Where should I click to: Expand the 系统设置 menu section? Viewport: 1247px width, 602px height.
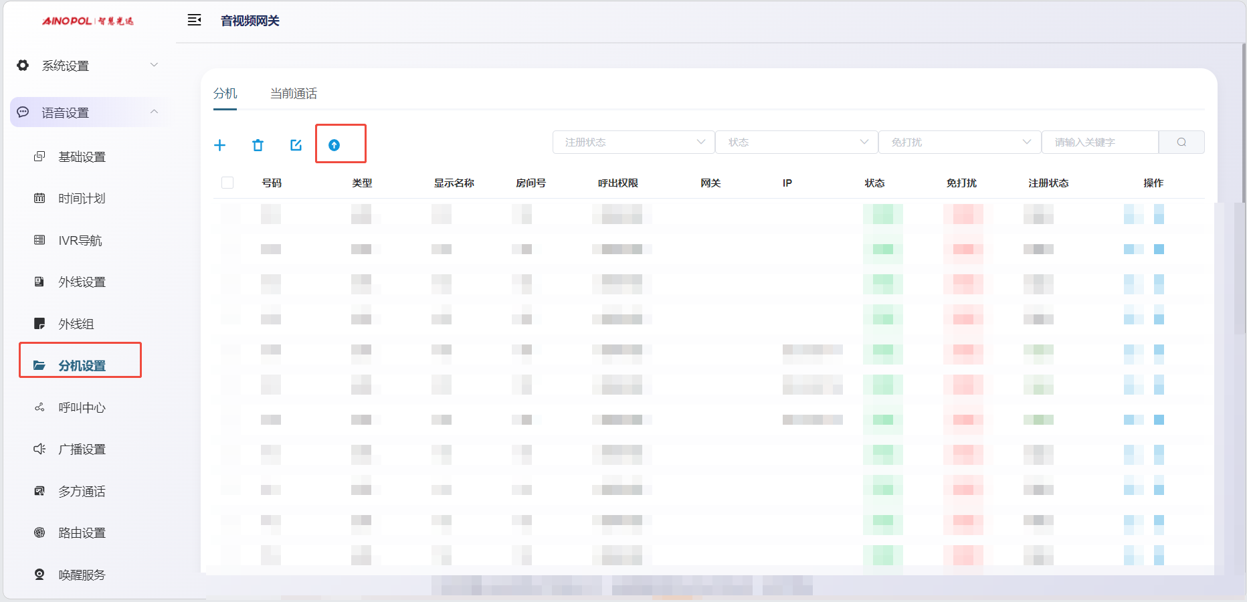(87, 66)
